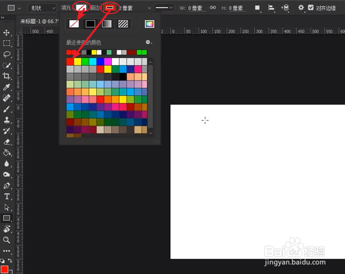
Task: Select the Path Selection tool
Action: pyautogui.click(x=6, y=207)
